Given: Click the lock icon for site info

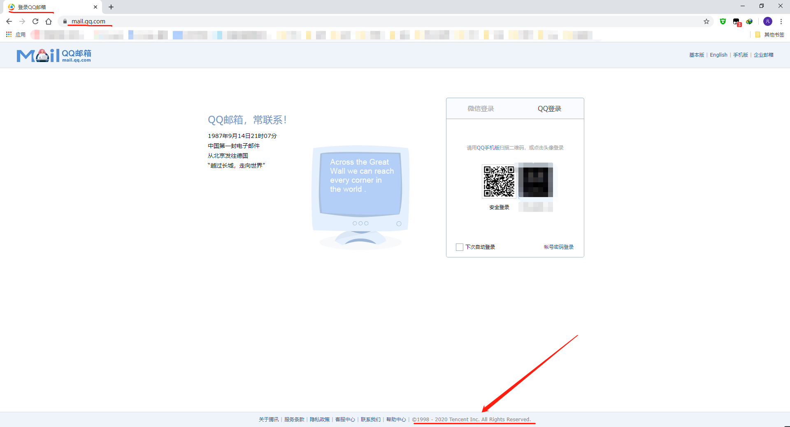Looking at the screenshot, I should coord(65,21).
